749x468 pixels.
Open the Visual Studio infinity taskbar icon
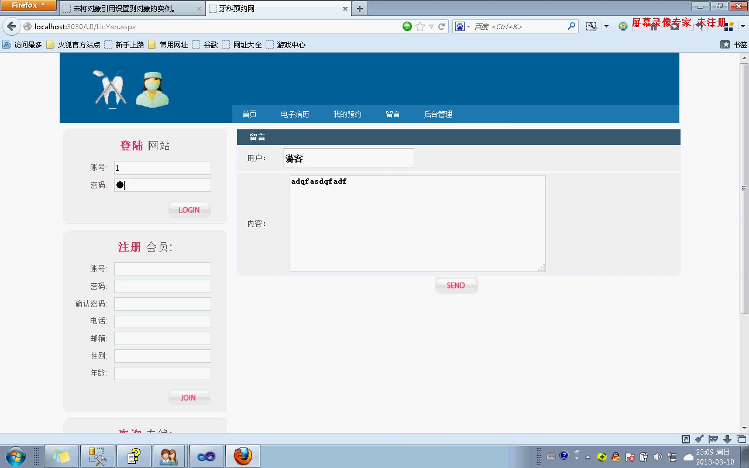point(206,456)
